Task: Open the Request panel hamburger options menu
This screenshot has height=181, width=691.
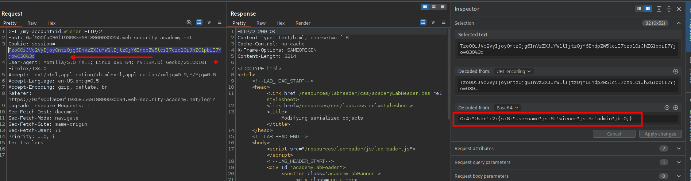Action: pos(220,23)
